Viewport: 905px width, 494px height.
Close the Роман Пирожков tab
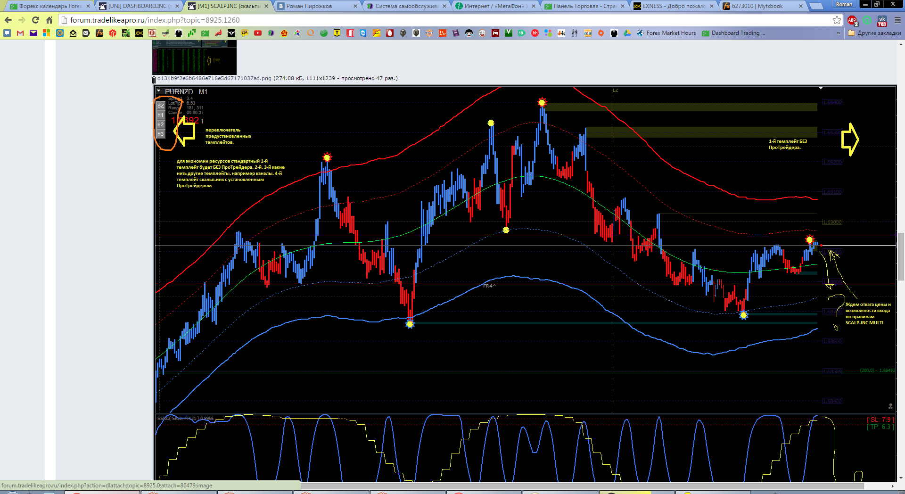pos(355,6)
